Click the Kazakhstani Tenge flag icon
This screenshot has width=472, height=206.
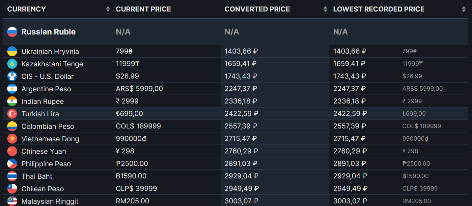(x=12, y=64)
